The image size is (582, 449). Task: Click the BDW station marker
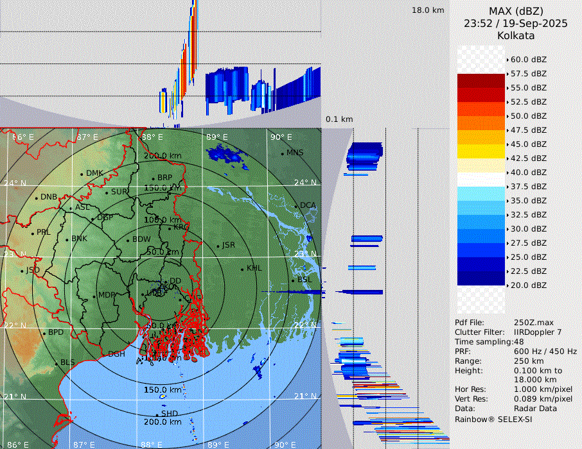[x=128, y=241]
